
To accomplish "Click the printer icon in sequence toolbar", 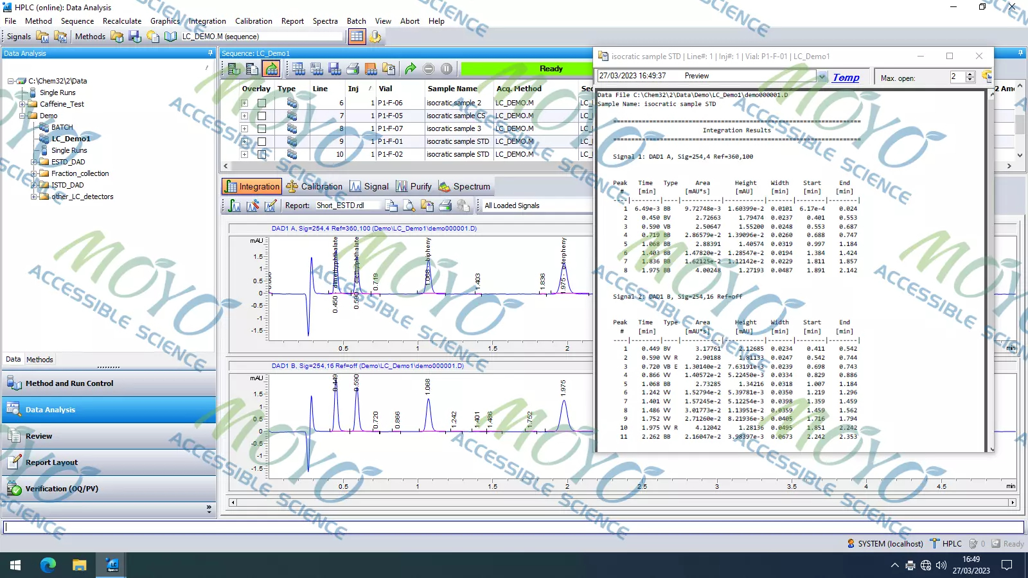I will tap(353, 69).
